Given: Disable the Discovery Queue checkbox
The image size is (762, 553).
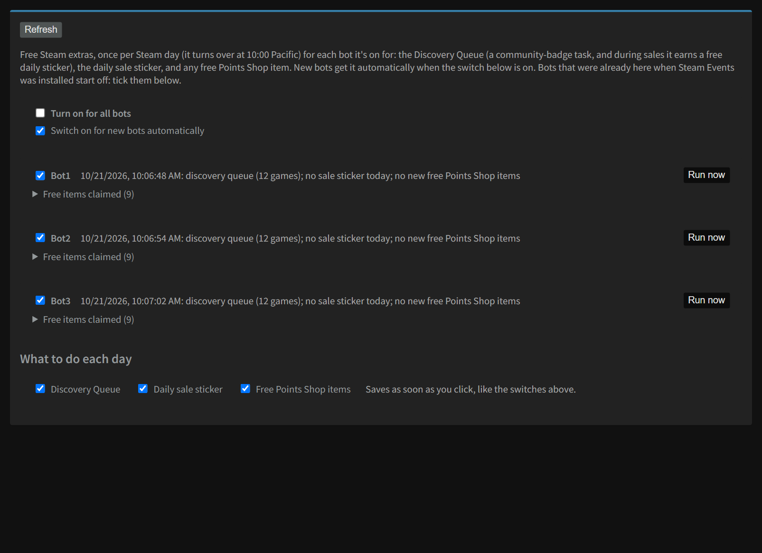Looking at the screenshot, I should (x=40, y=389).
